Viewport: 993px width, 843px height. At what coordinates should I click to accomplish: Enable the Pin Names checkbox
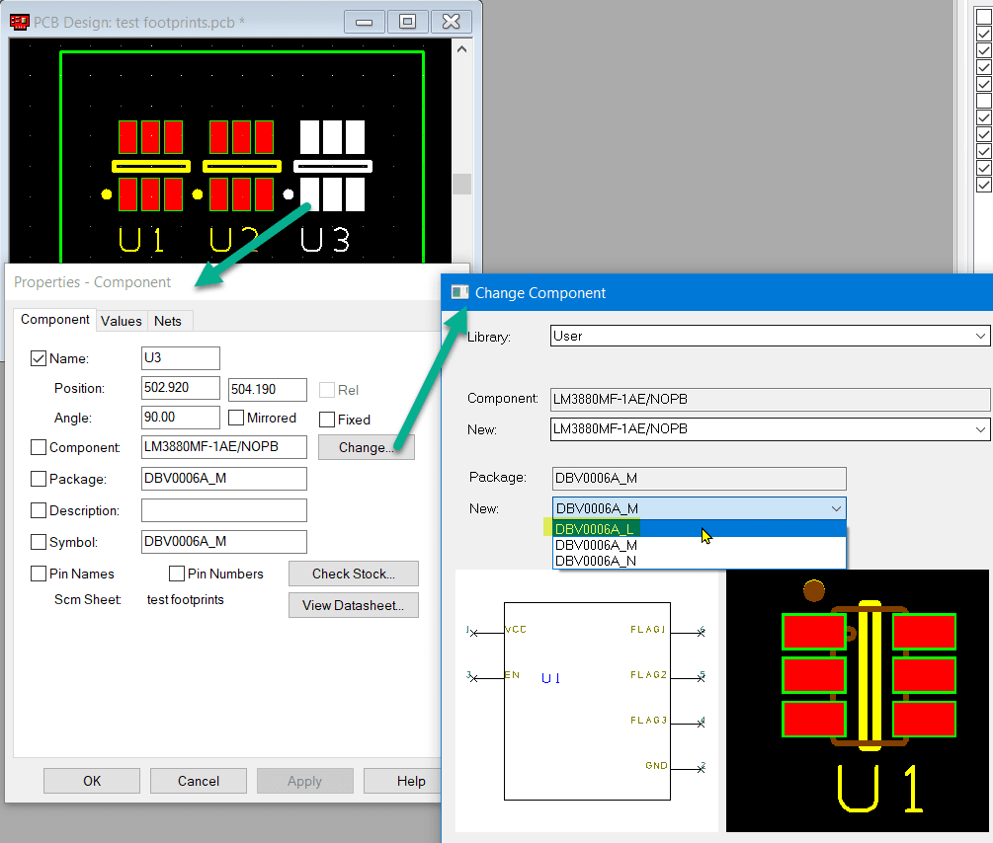(x=39, y=575)
